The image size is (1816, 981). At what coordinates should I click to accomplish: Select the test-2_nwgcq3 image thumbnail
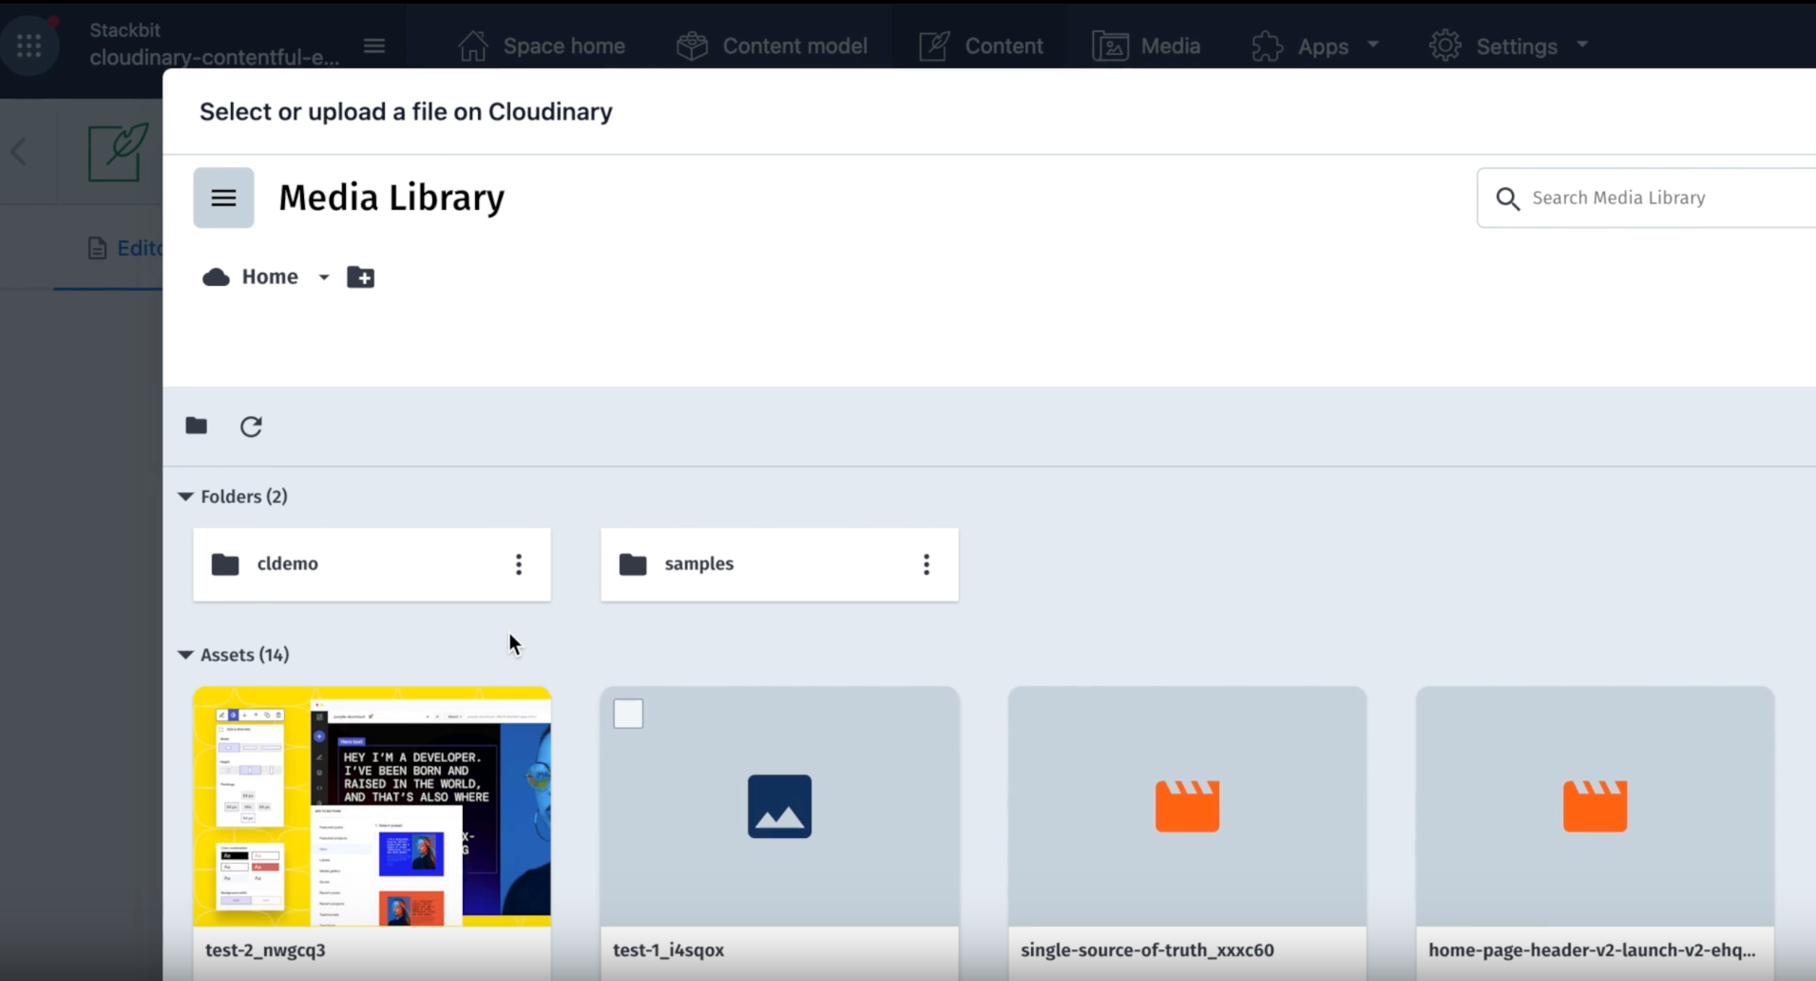[x=372, y=805]
